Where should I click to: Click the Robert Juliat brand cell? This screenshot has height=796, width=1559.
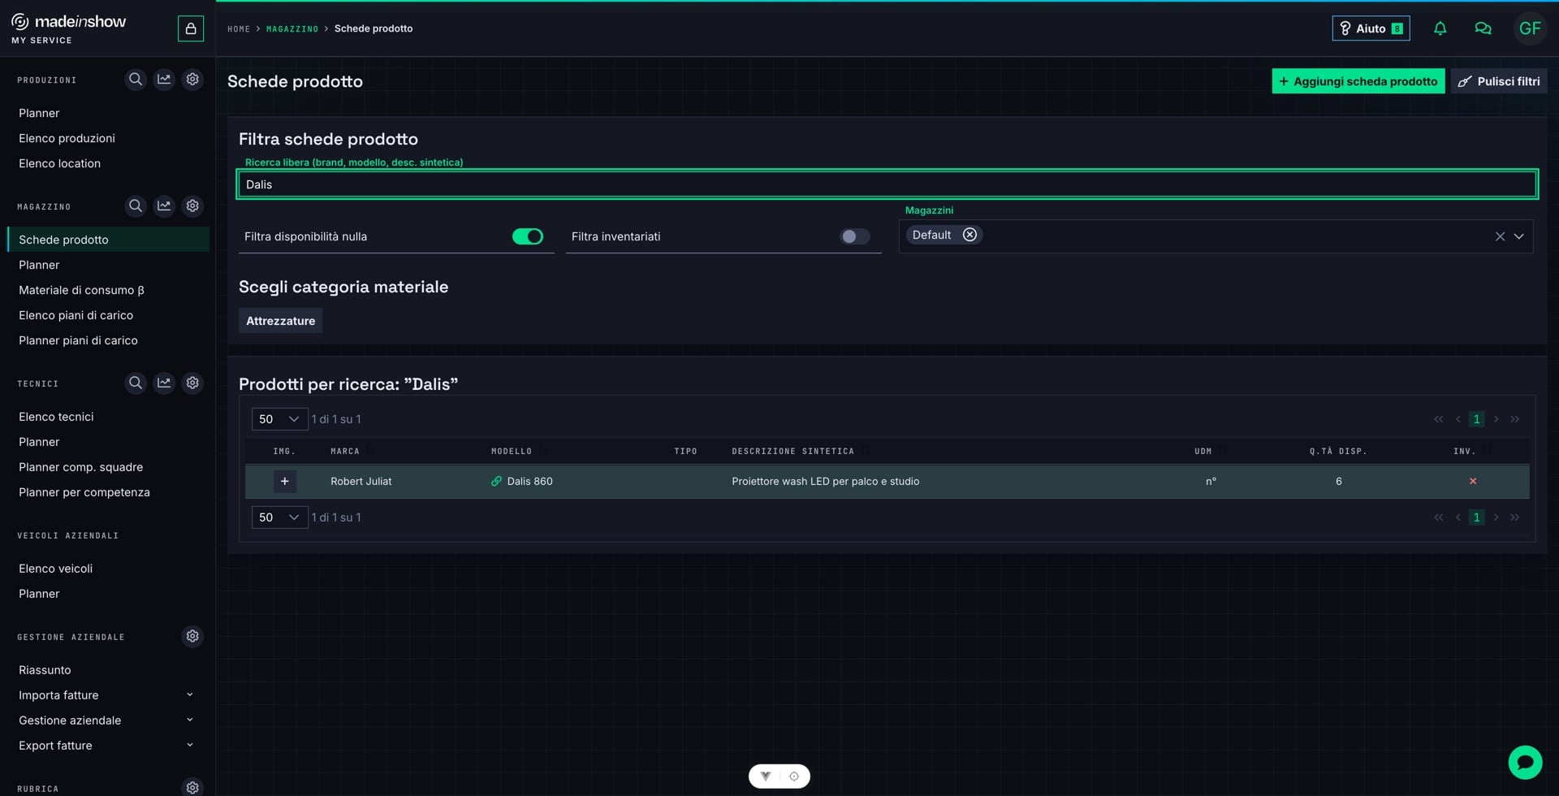[361, 481]
